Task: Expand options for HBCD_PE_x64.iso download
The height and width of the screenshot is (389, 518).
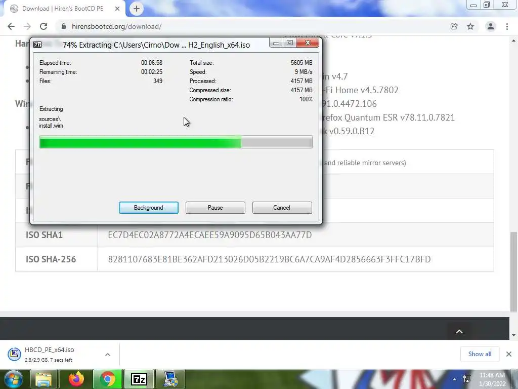Action: tap(108, 355)
